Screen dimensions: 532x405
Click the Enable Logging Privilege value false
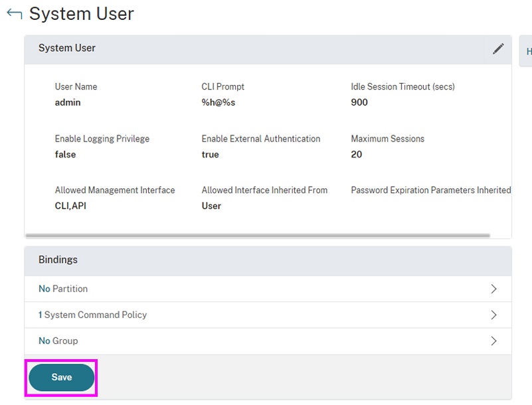click(65, 154)
